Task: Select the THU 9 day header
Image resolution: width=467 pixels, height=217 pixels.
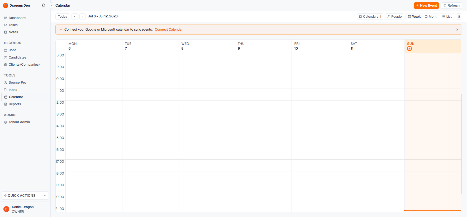Action: click(263, 46)
